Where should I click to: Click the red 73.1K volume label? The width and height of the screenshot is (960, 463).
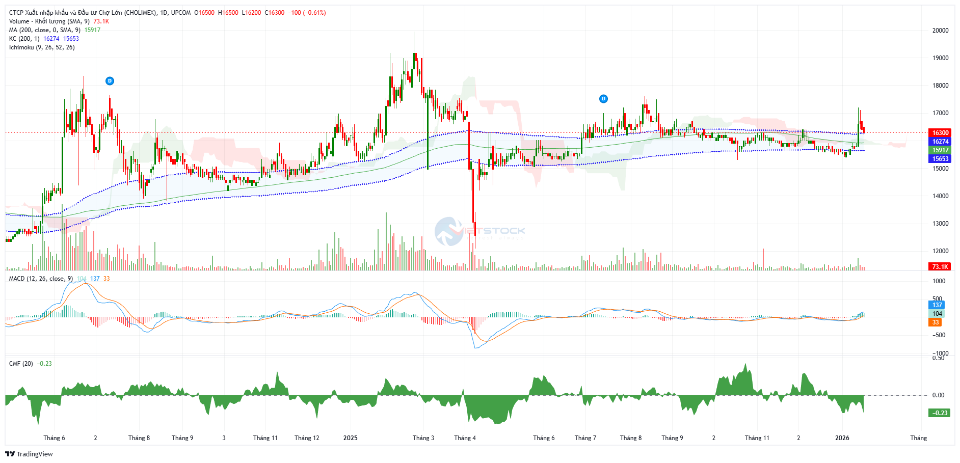[940, 267]
